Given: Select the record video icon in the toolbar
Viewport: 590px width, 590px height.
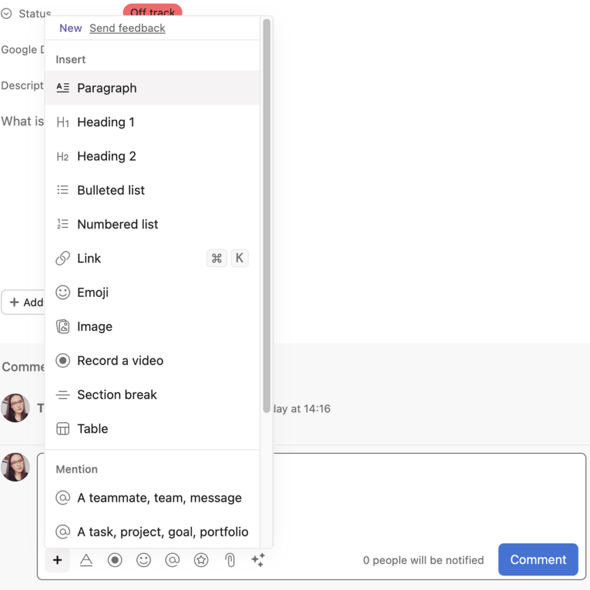Looking at the screenshot, I should click(x=115, y=559).
